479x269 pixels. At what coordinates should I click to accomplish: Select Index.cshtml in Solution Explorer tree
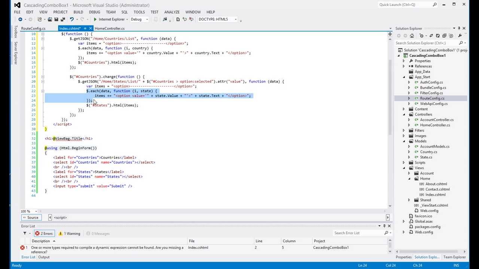435,195
